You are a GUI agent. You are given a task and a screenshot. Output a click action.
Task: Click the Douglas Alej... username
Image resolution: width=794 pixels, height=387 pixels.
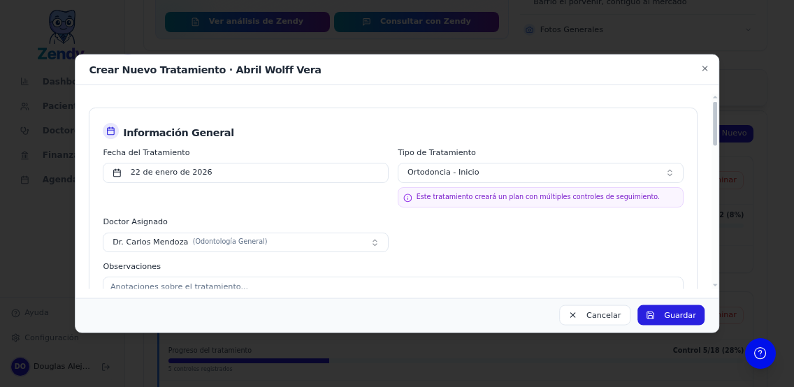coord(62,366)
